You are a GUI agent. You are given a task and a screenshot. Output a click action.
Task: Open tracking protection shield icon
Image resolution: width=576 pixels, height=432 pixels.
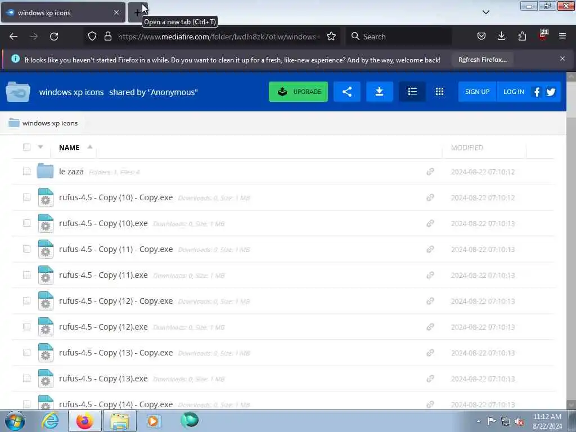point(92,36)
